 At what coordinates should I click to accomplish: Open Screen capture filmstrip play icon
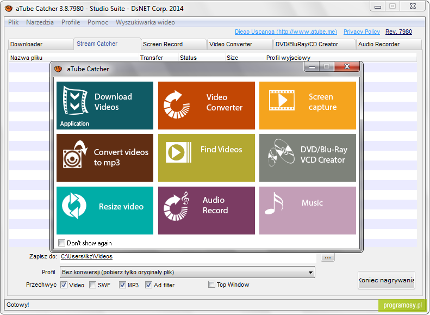point(282,100)
